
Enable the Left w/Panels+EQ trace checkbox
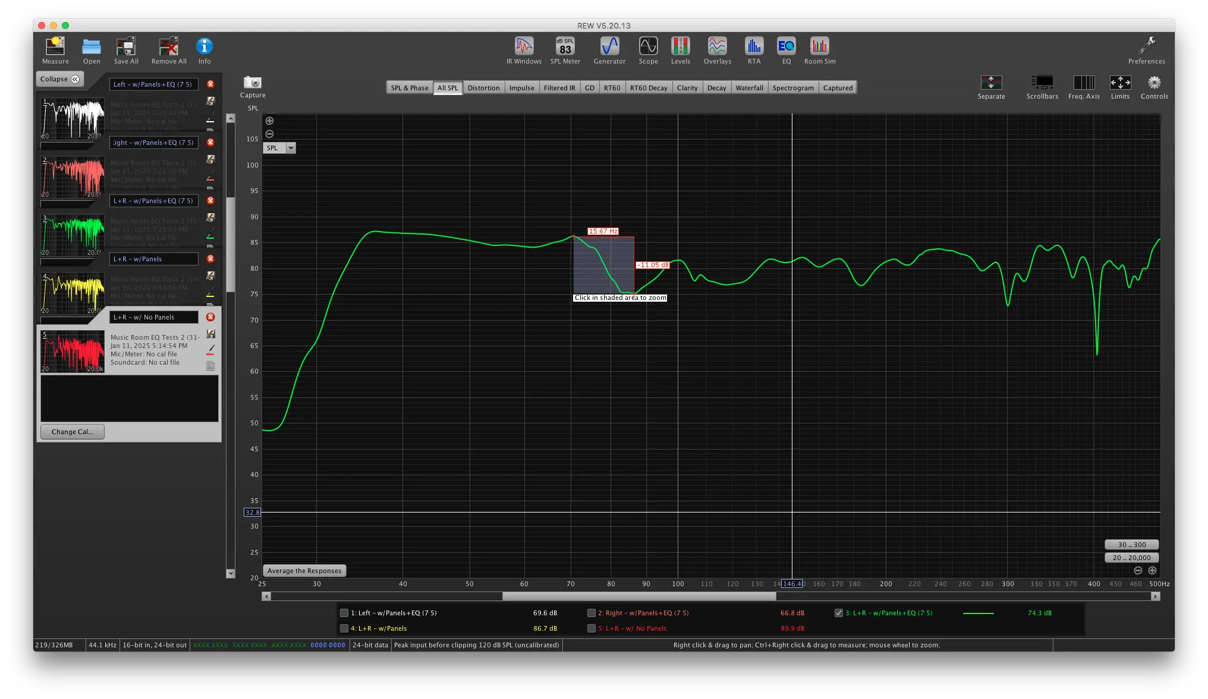coord(344,613)
